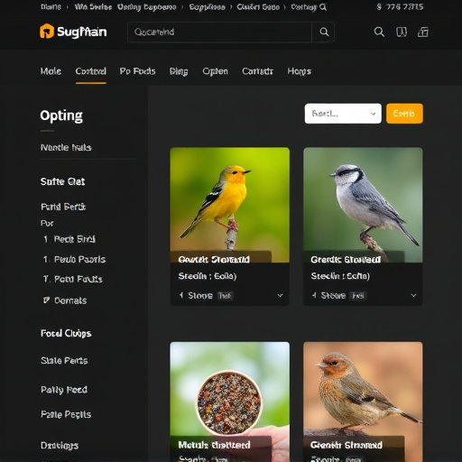The width and height of the screenshot is (462, 462).
Task: Click the orange SugMain logo icon
Action: point(47,32)
